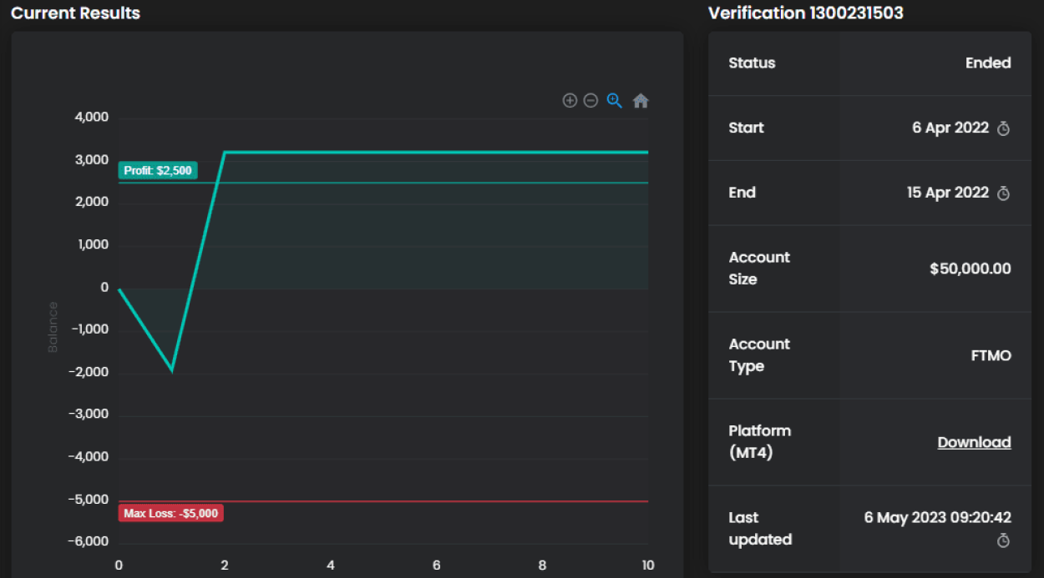Click the vertical Balance axis label
The height and width of the screenshot is (578, 1044).
tap(53, 327)
